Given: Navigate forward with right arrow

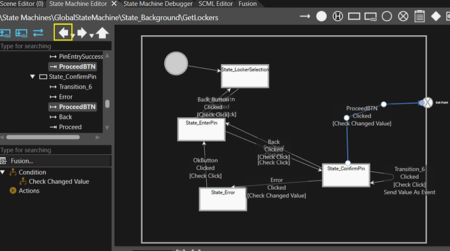Looking at the screenshot, I should click(82, 33).
